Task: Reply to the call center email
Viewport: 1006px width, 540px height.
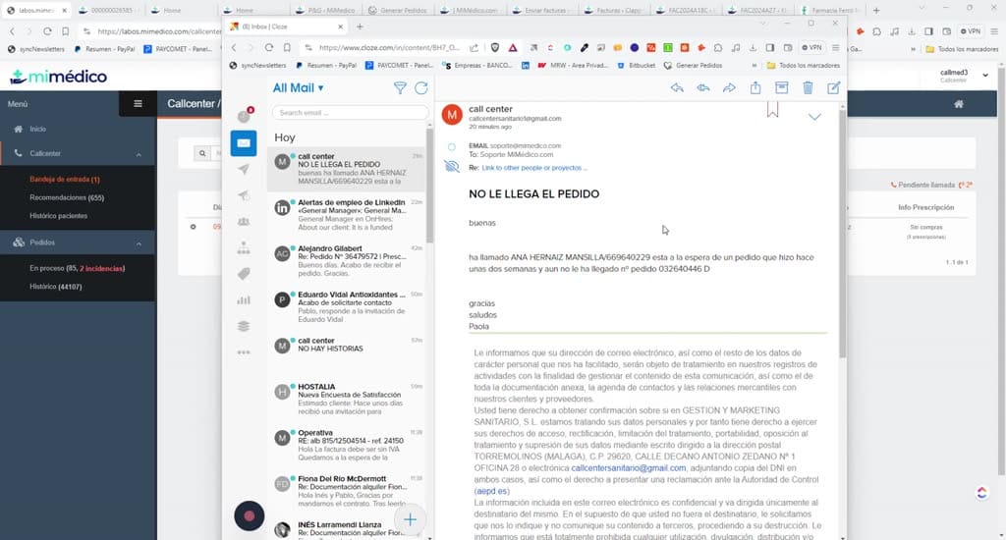Action: click(677, 87)
